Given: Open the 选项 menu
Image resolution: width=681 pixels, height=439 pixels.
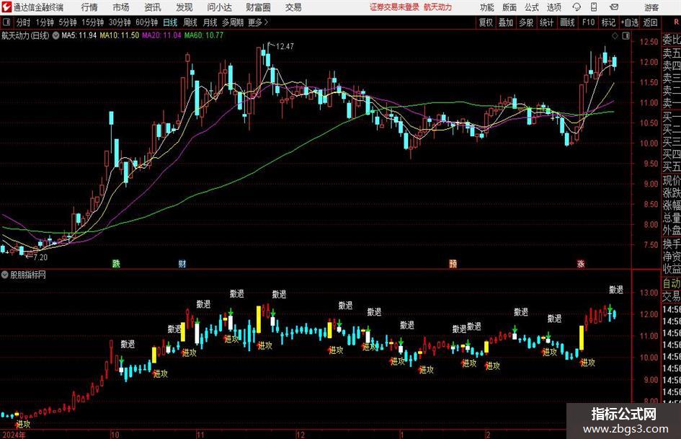Looking at the screenshot, I should [x=553, y=7].
